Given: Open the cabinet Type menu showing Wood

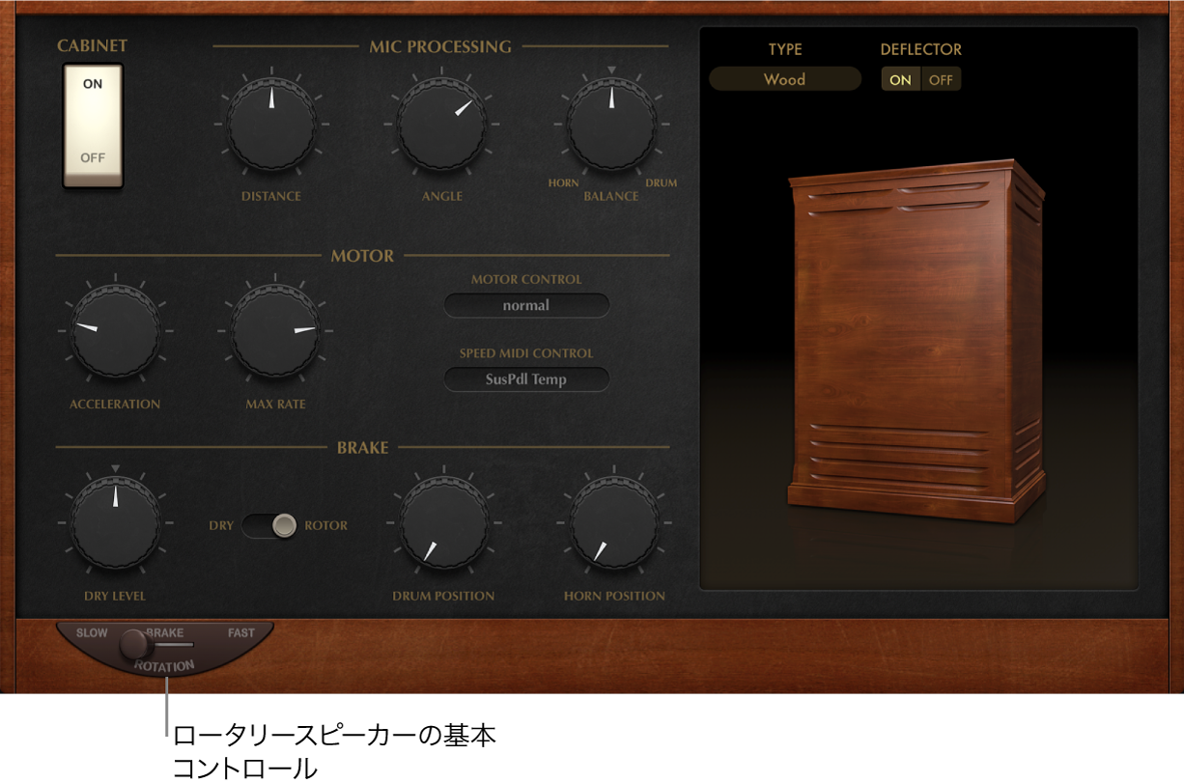Looking at the screenshot, I should tap(784, 79).
